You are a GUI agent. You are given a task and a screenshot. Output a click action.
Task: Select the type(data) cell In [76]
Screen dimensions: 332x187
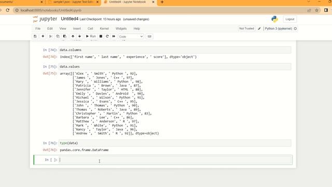tap(175, 143)
